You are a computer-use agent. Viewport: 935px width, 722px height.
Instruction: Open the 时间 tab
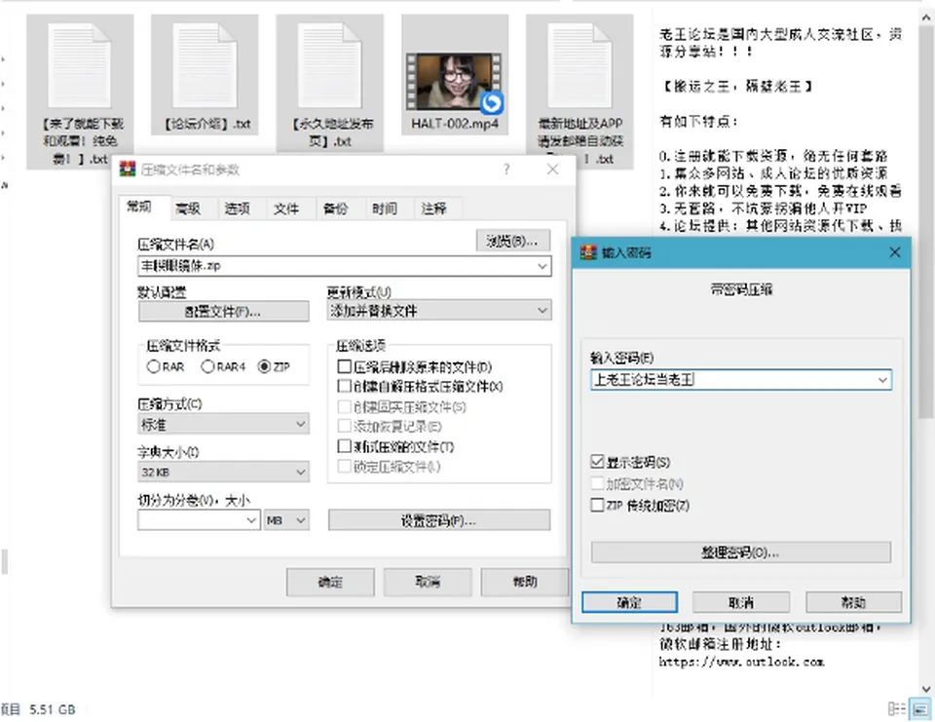[384, 209]
